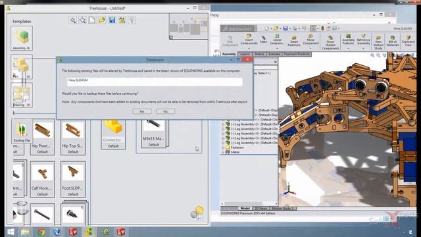Screen dimensions: 421x237
Task: Open Treehouse help question mark icon
Action: point(132,20)
